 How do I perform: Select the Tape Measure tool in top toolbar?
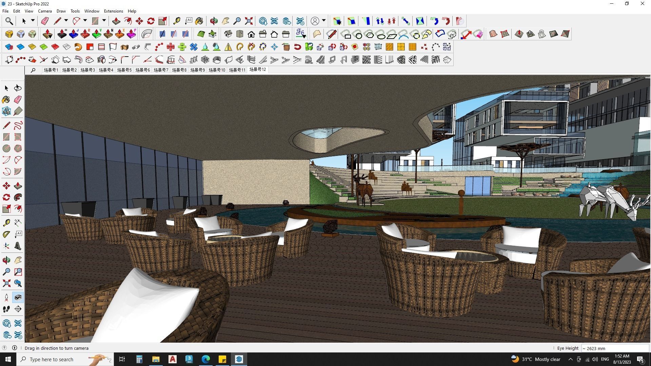(x=176, y=21)
